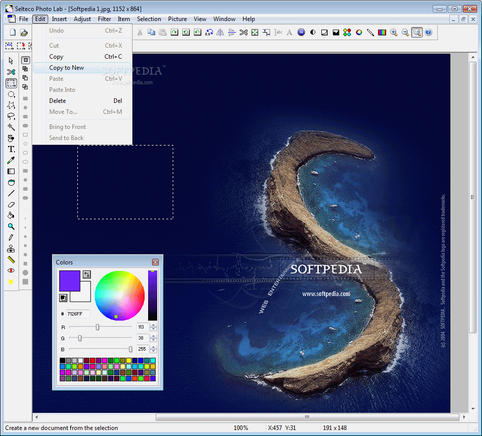Click the Help question mark icon
Screen dimensions: 482x436
(428, 32)
